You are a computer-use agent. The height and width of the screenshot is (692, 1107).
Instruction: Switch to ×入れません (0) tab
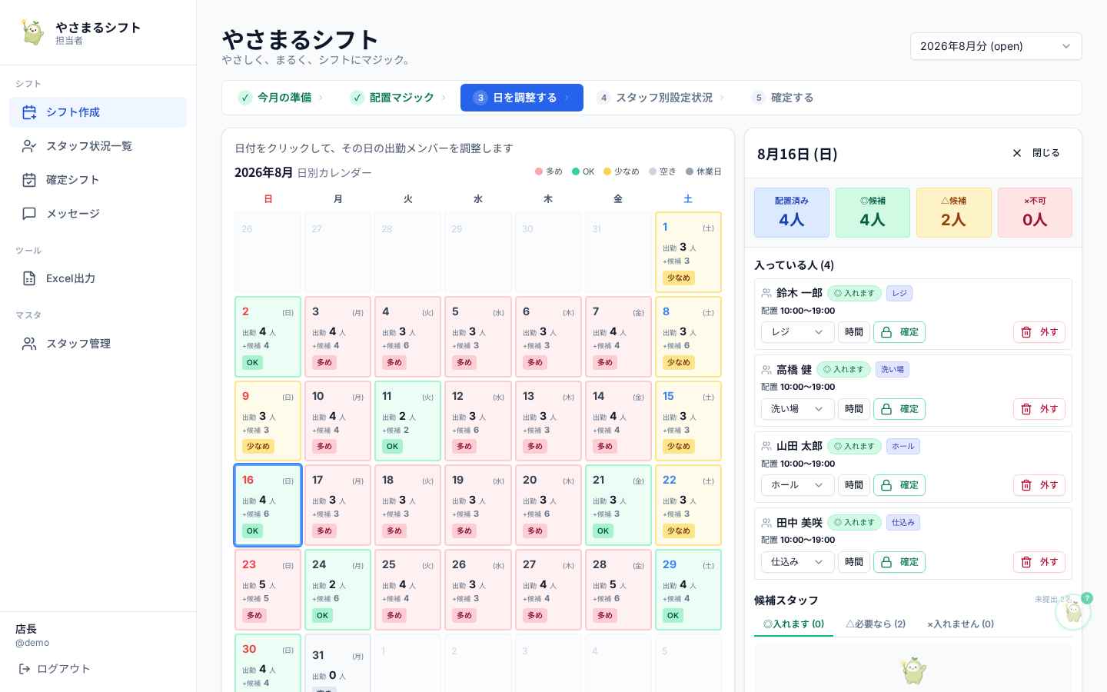[961, 624]
